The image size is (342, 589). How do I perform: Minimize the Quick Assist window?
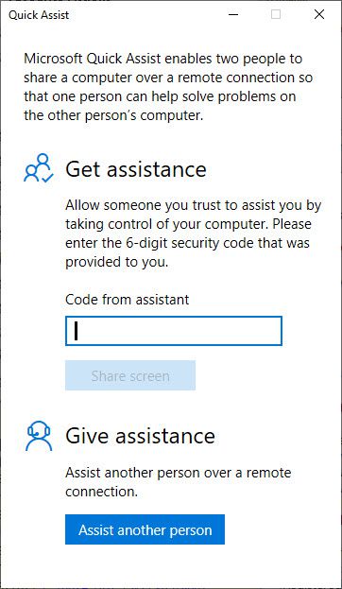tap(233, 14)
